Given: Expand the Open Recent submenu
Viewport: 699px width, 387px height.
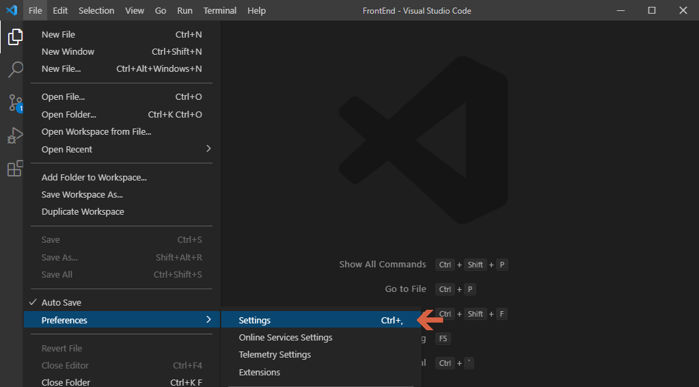Looking at the screenshot, I should [122, 149].
